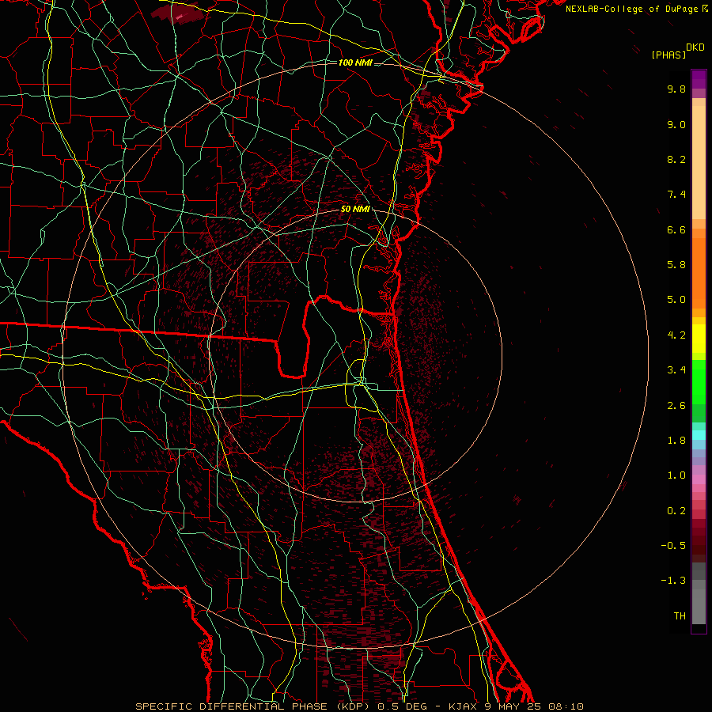Pick the dark maroon segment near -0.5
The image size is (712, 712).
click(699, 545)
